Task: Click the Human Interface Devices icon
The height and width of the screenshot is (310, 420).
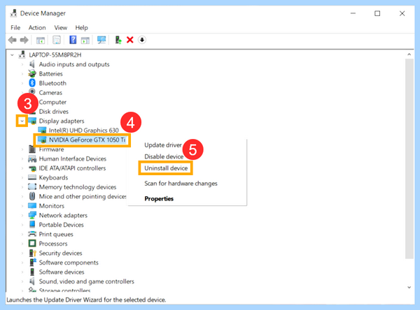Action: pos(32,158)
